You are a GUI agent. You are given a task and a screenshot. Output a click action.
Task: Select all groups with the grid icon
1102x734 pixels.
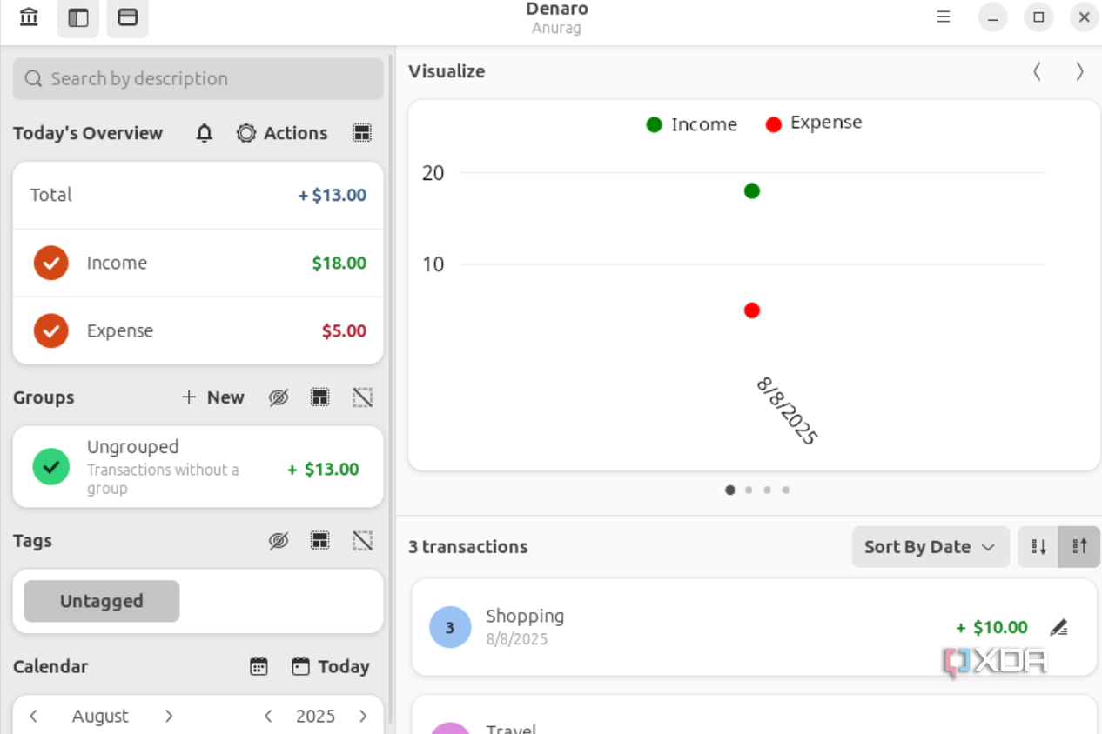[x=320, y=397]
